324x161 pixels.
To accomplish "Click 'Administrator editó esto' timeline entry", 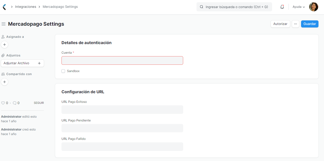I will coord(19,119).
